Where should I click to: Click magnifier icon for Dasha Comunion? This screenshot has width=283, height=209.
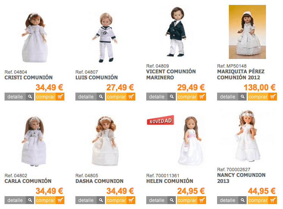[x=101, y=200]
